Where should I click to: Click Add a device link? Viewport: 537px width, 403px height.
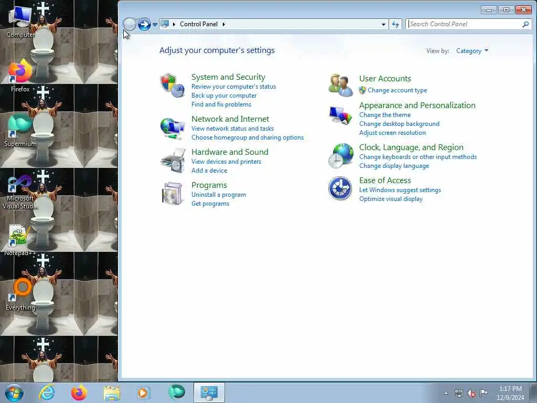coord(209,171)
